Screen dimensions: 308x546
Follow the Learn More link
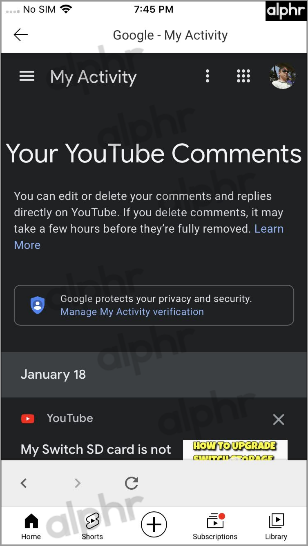149,237
